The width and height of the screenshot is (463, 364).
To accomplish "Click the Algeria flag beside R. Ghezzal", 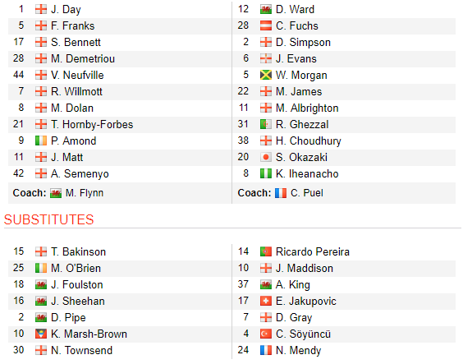I will coord(265,124).
